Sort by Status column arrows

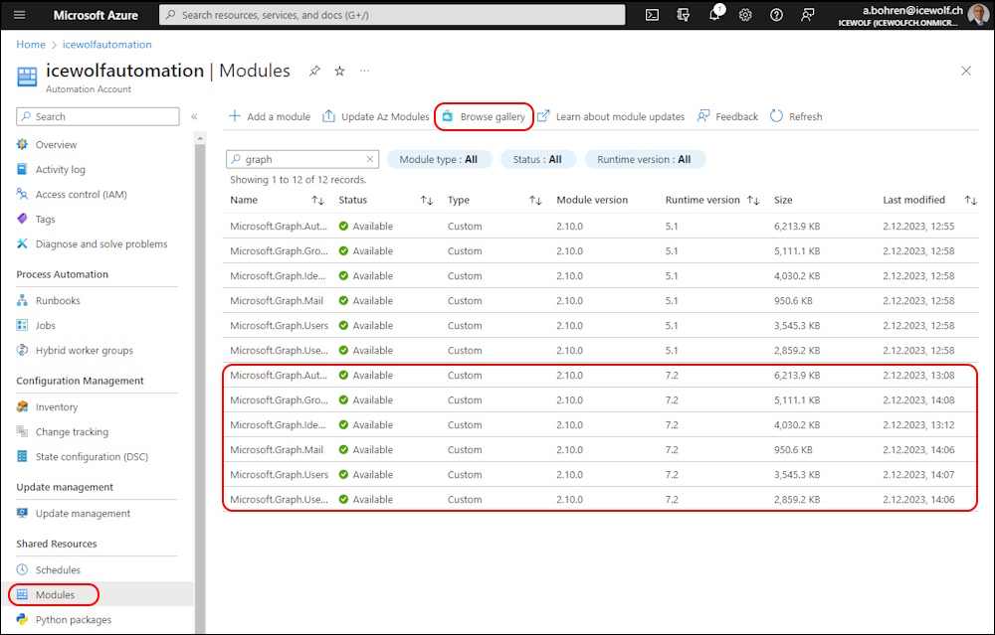coord(427,201)
